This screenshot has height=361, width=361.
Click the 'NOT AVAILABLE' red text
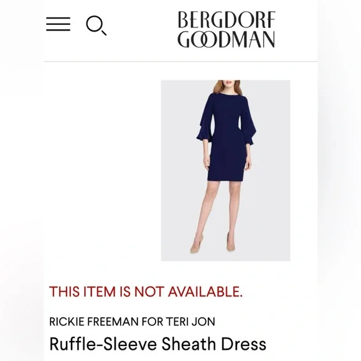click(x=189, y=291)
